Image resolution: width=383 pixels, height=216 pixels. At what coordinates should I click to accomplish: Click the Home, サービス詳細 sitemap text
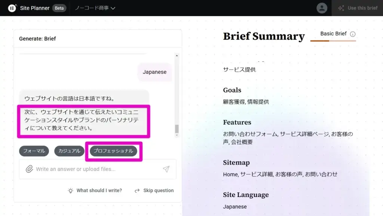pos(280,174)
